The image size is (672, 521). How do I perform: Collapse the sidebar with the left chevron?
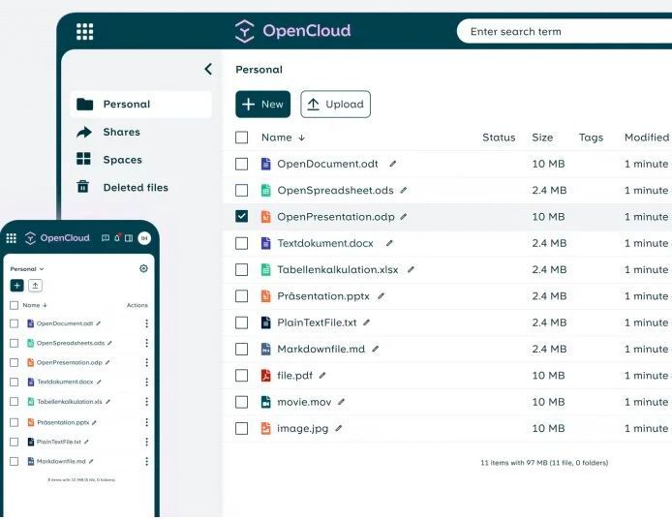208,69
